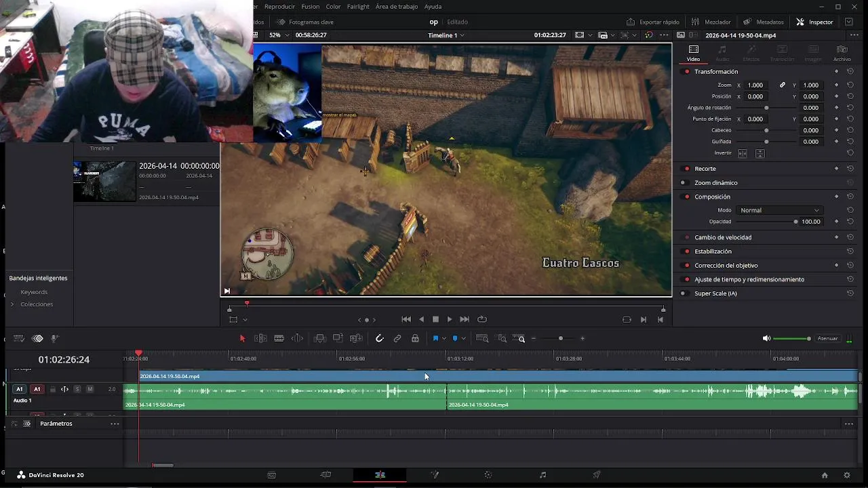This screenshot has height=488, width=868.
Task: Open the Metadatos panel
Action: point(764,22)
